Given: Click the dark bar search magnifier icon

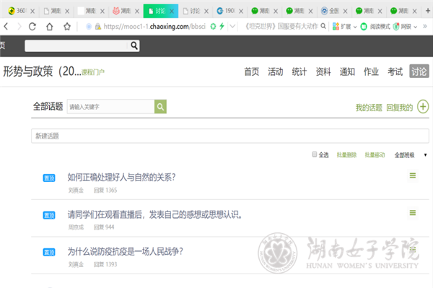Looking at the screenshot, I should point(134,45).
